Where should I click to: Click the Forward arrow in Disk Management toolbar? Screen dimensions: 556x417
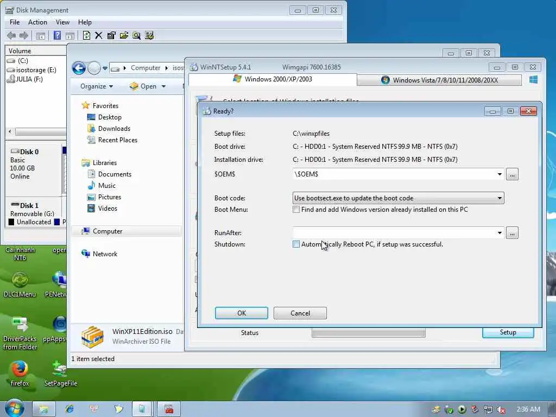pyautogui.click(x=24, y=35)
